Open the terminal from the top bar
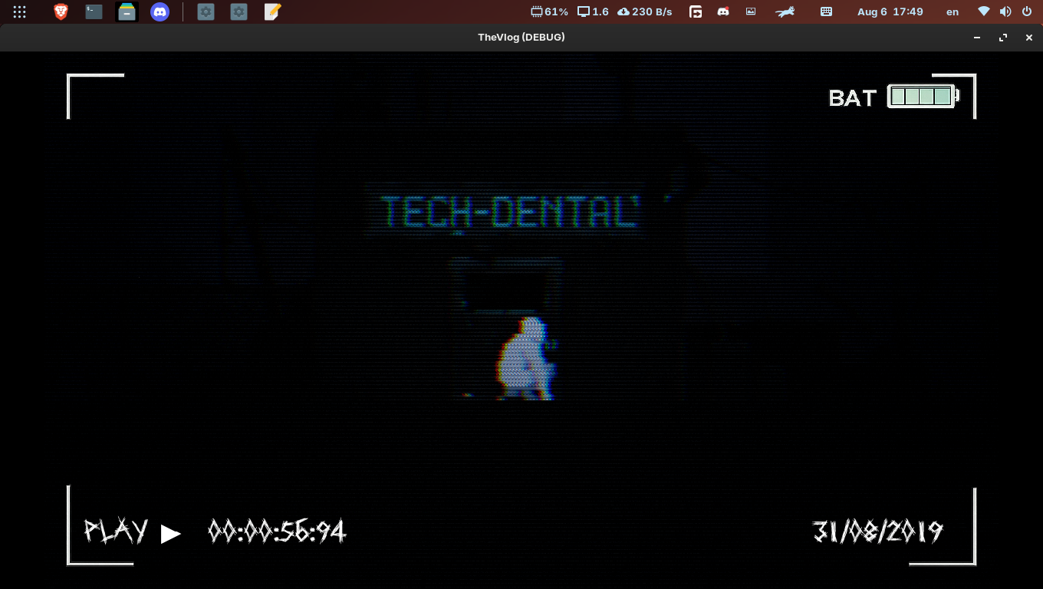This screenshot has height=589, width=1043. tap(94, 12)
